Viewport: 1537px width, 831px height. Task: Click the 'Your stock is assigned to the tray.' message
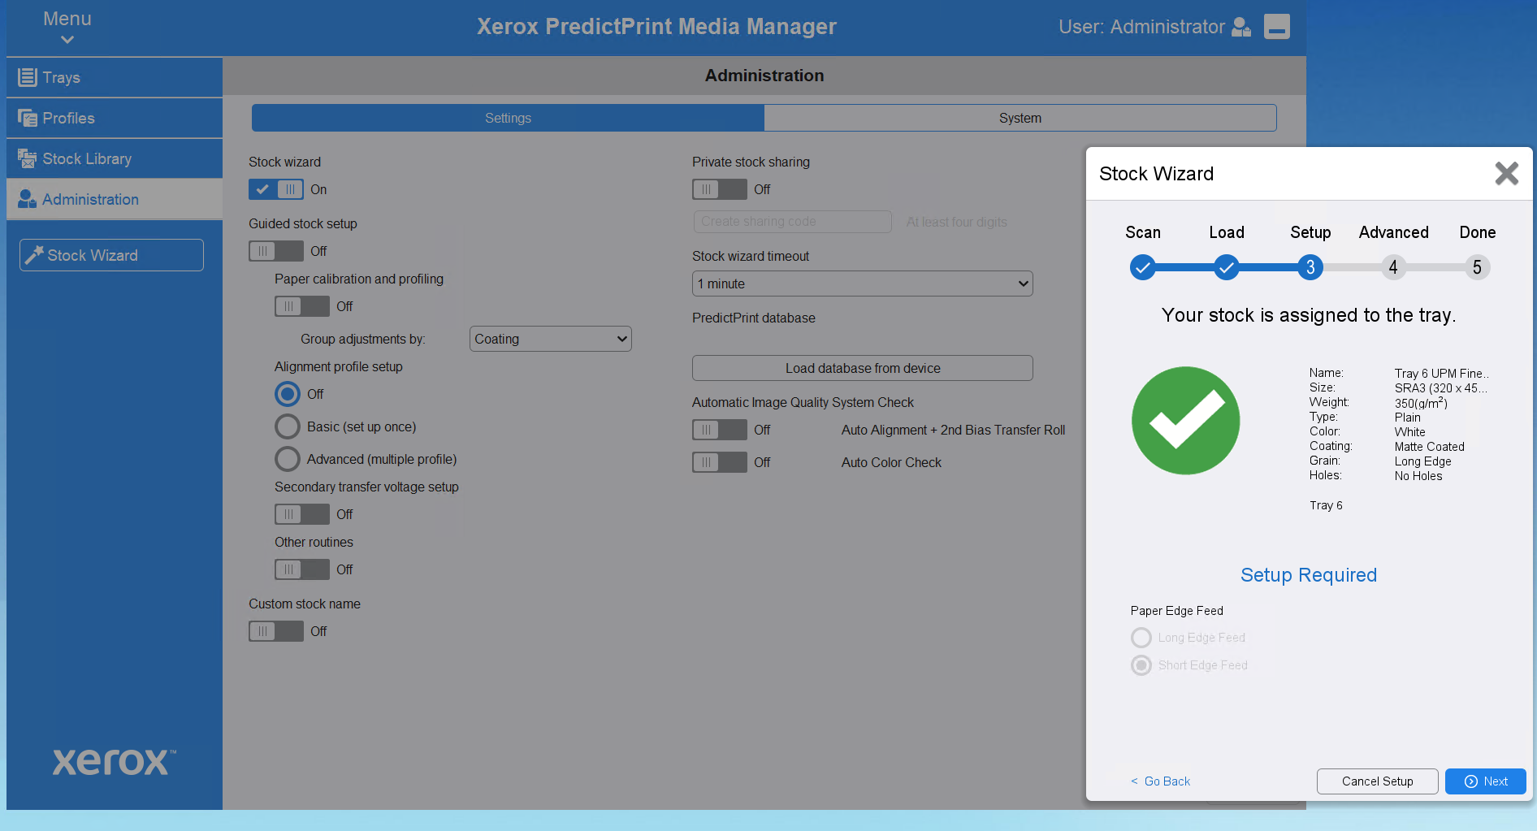pyautogui.click(x=1309, y=315)
